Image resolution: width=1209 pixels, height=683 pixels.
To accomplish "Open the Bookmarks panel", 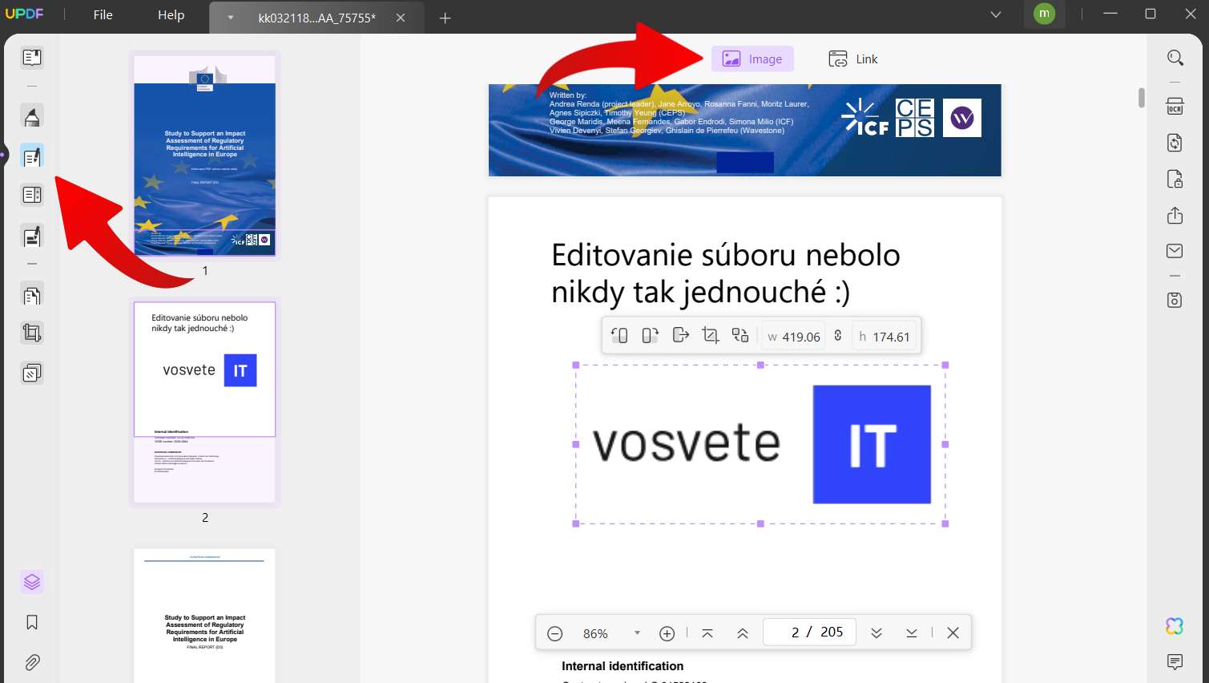I will pos(32,622).
